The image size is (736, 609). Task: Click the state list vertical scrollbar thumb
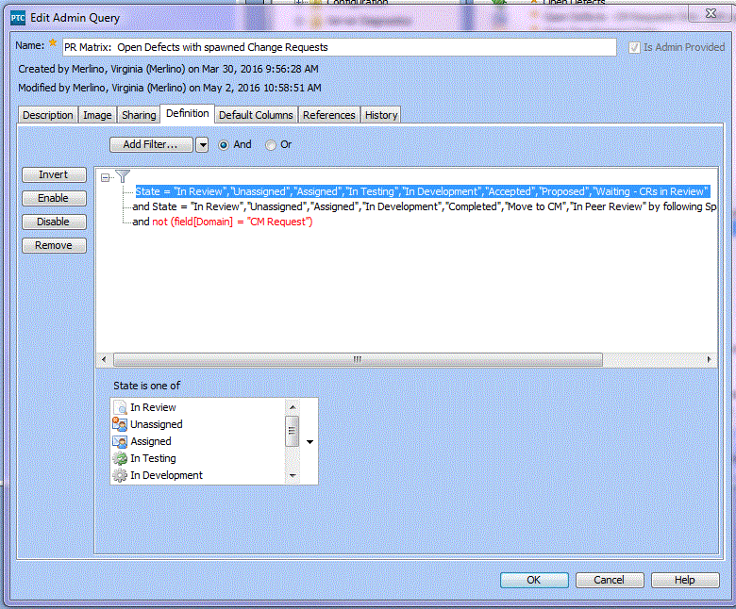click(x=293, y=431)
